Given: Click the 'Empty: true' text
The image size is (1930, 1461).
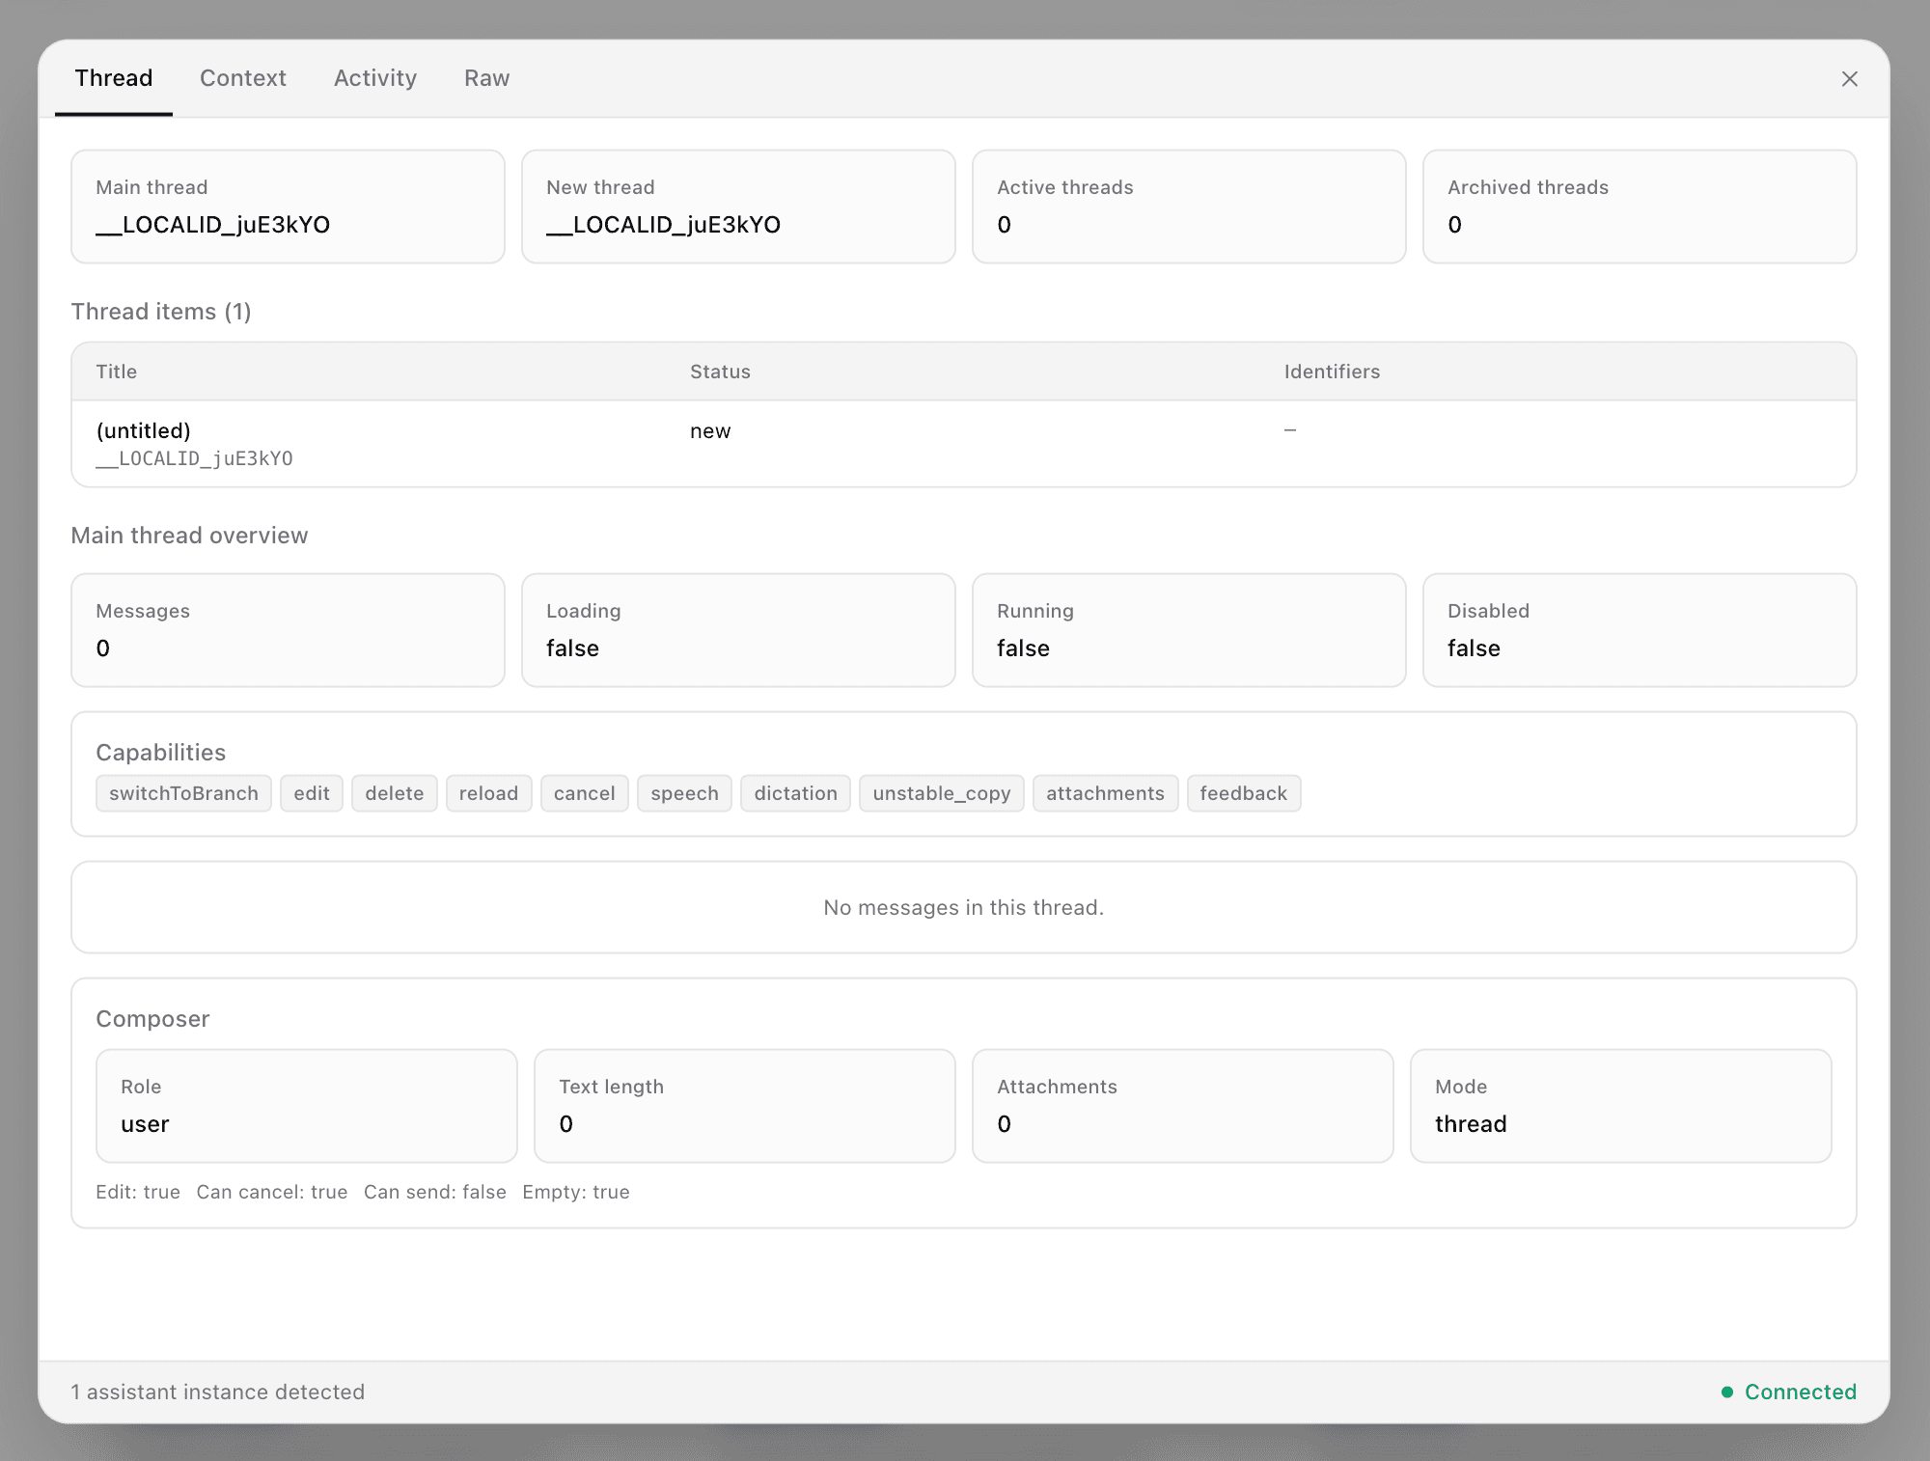Looking at the screenshot, I should pyautogui.click(x=576, y=1192).
